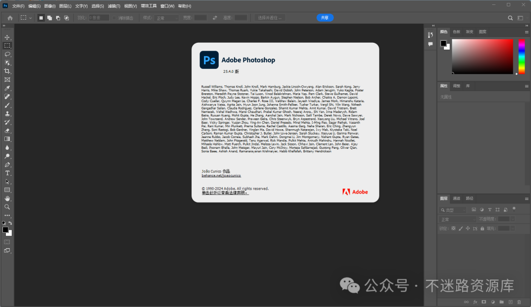Toggle adjustment layer filter icon
This screenshot has width=531, height=307.
pos(481,210)
